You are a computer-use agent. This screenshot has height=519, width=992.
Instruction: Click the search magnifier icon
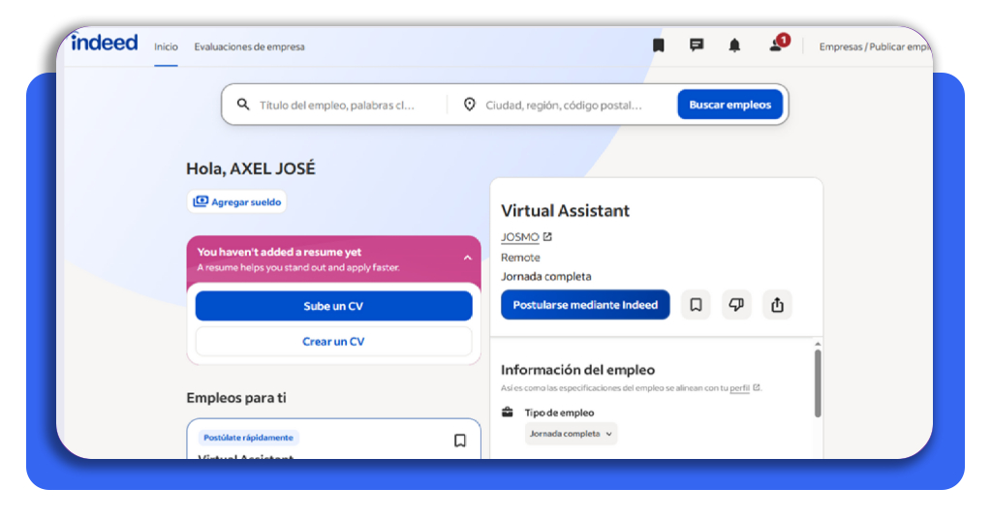coord(243,105)
